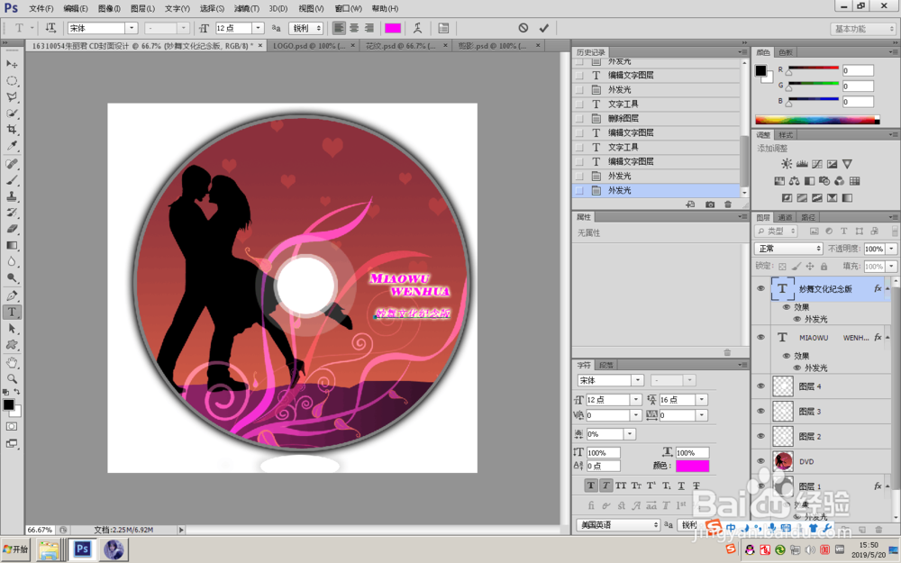The width and height of the screenshot is (901, 563).
Task: Hide the 妙舞文化纪念版 text layer
Action: (x=760, y=288)
